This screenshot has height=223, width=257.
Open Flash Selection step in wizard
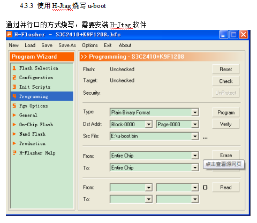point(39,68)
